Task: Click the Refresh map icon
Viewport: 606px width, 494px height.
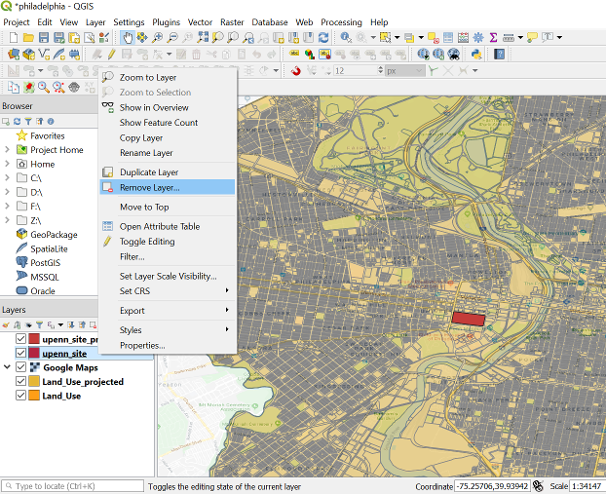Action: (x=322, y=38)
